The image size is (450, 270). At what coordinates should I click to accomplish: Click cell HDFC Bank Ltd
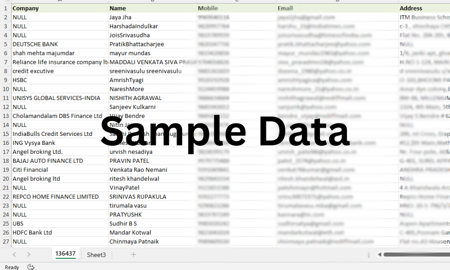coord(60,233)
